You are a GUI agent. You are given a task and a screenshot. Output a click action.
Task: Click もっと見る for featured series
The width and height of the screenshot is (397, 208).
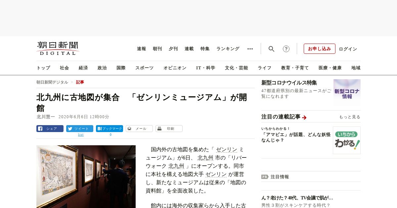tap(350, 117)
